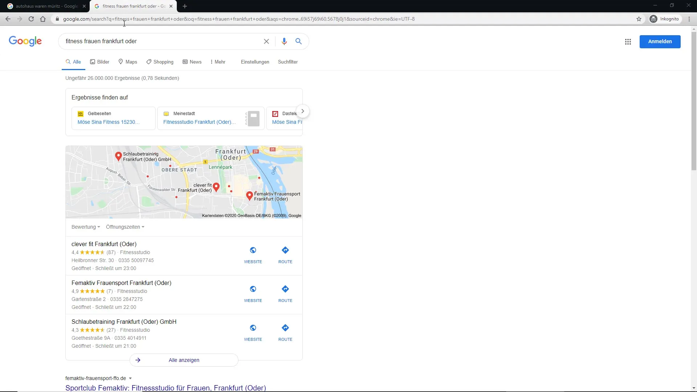Screen dimensions: 697x392
Task: Click the Anmelden sign-in button
Action: (x=660, y=41)
